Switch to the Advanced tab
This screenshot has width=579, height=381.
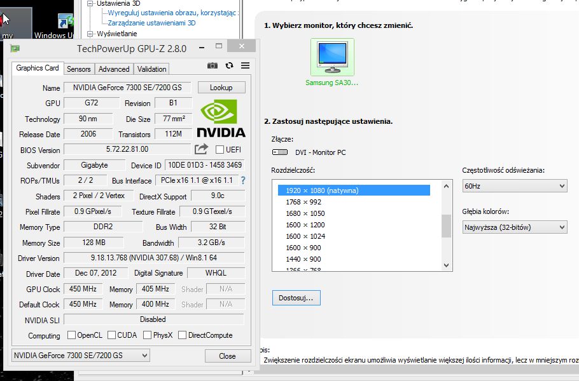point(114,69)
